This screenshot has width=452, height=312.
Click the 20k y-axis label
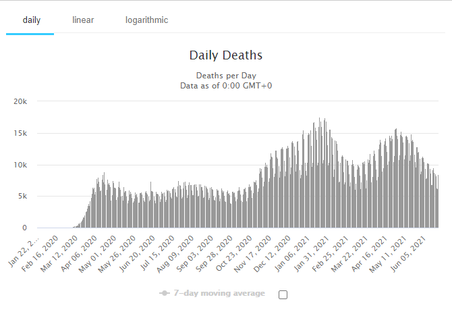click(21, 102)
